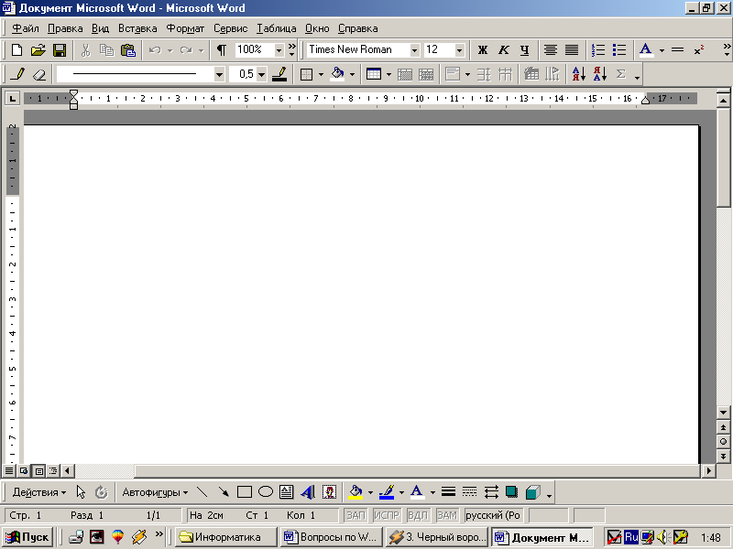The height and width of the screenshot is (549, 733).
Task: Click the vertical scrollbar down arrow
Action: point(724,414)
